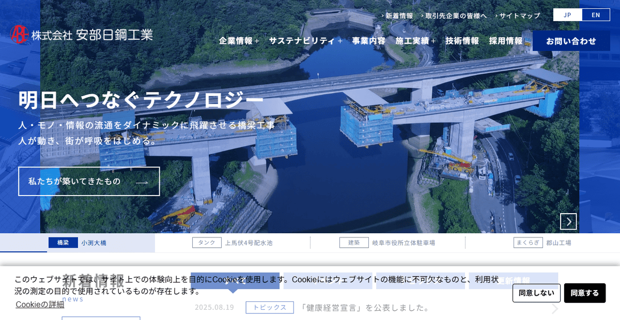This screenshot has width=620, height=320.
Task: Click the arrow inside the 私たちが築いてきたもの button
Action: [x=142, y=181]
